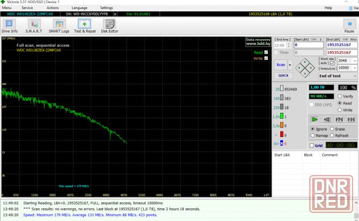This screenshot has height=221, width=359.
Task: Select the Verify radio option
Action: tap(340, 96)
